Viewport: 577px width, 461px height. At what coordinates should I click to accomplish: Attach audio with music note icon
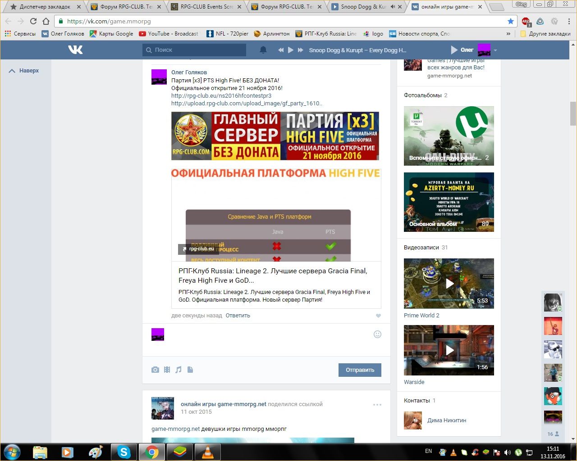point(179,370)
